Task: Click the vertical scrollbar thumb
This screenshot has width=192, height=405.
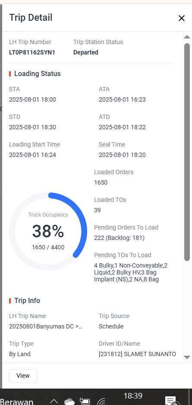Action: pos(187,152)
